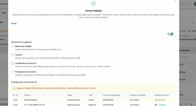Click the missing signatures warning banner text

coord(56,88)
